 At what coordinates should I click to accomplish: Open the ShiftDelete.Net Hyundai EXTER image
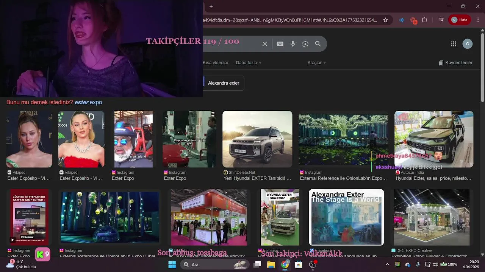pos(257,139)
